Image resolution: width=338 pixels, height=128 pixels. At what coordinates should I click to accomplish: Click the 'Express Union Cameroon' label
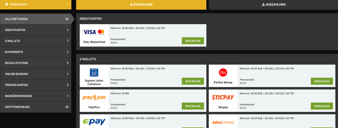(94, 82)
